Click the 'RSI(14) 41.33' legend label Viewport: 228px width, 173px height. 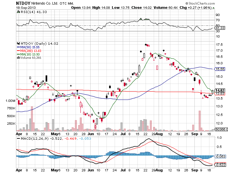tap(34, 12)
